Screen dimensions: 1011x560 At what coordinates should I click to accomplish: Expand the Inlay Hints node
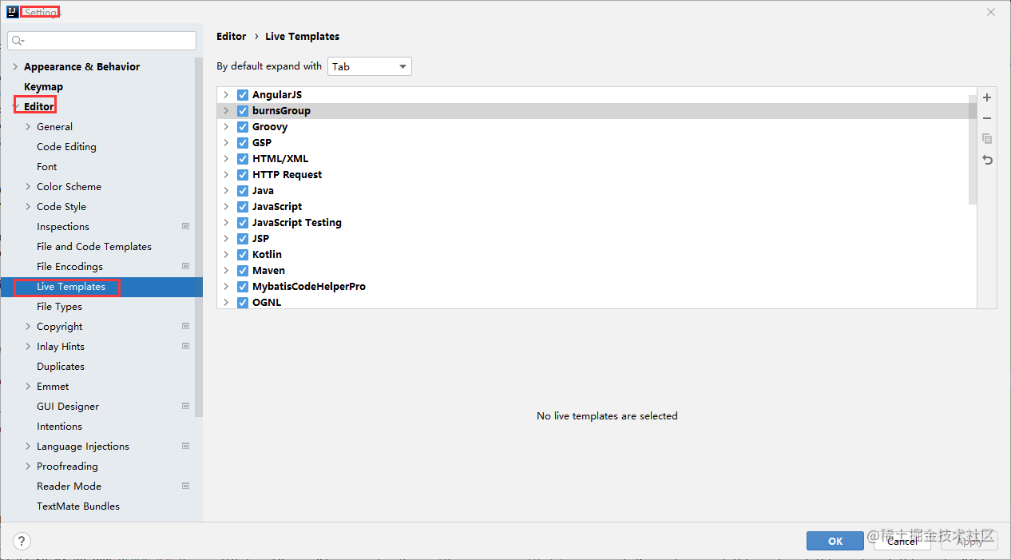(x=28, y=346)
